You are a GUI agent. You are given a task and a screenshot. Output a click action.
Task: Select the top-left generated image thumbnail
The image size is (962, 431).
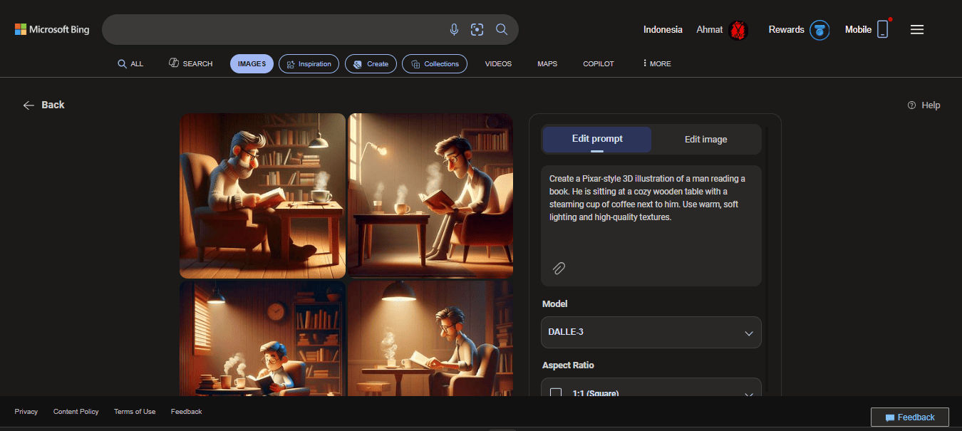coord(262,195)
